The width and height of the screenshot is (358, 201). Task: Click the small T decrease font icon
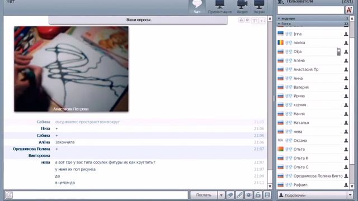click(262, 21)
